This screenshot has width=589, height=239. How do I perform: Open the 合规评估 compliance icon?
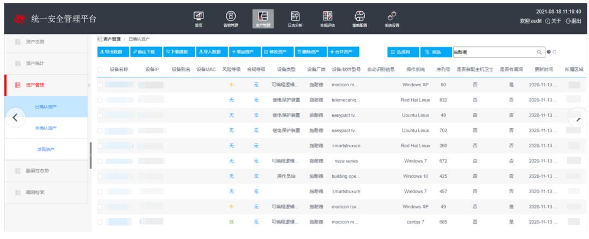(327, 16)
